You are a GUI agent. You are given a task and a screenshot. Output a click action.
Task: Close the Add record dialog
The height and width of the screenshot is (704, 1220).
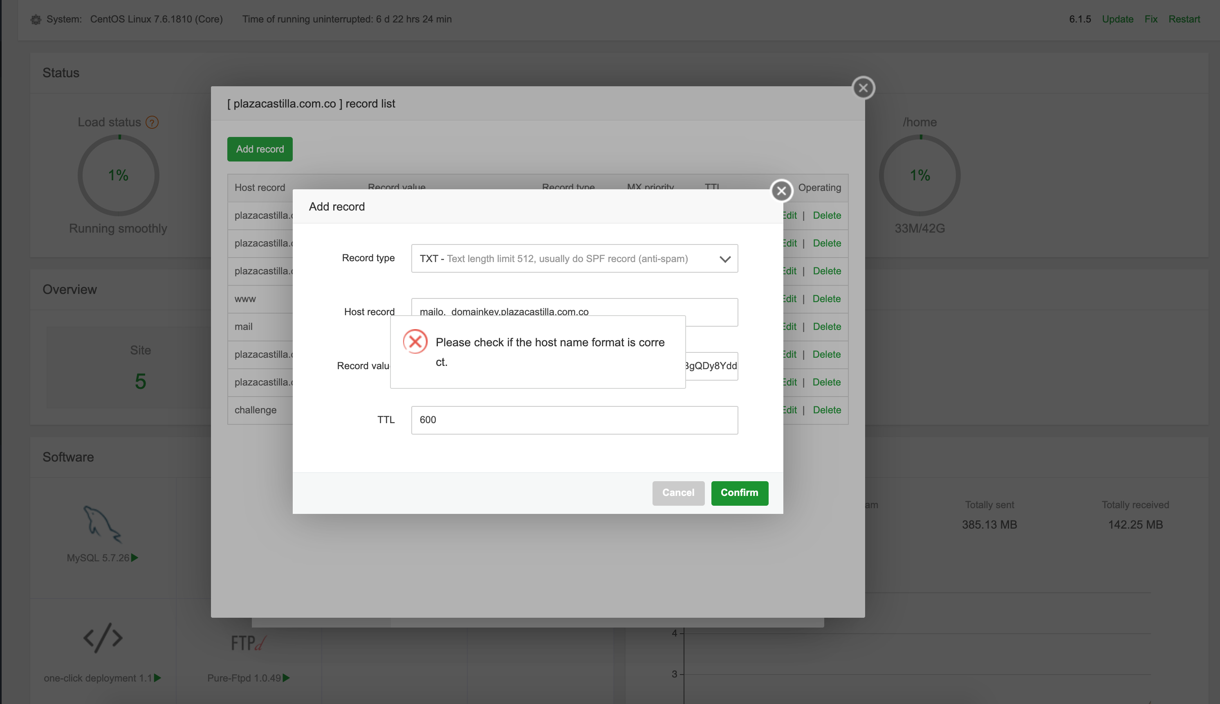click(x=781, y=191)
